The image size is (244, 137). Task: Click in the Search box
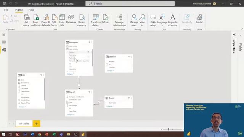coord(130,3)
